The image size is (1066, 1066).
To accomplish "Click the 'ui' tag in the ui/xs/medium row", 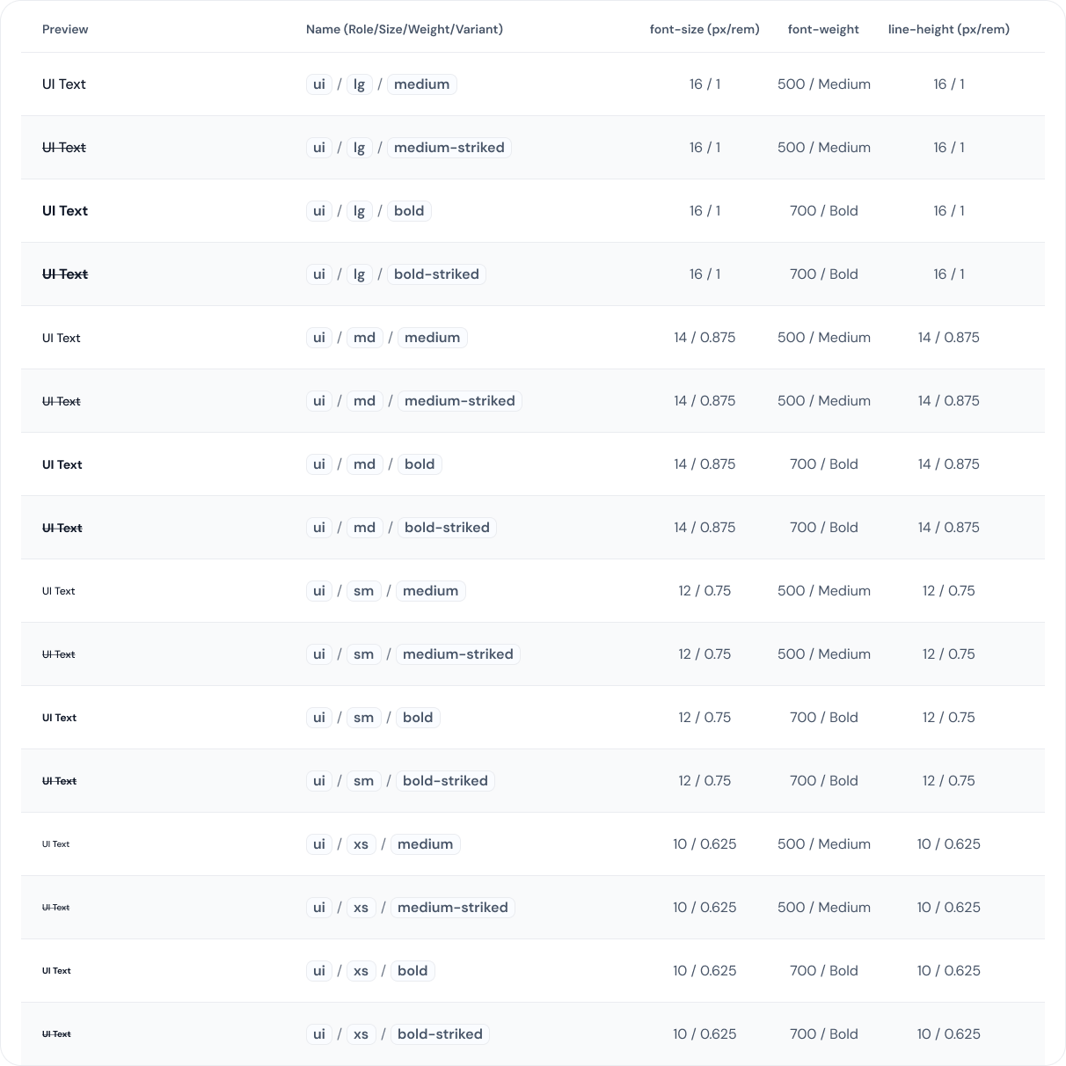I will coord(318,844).
